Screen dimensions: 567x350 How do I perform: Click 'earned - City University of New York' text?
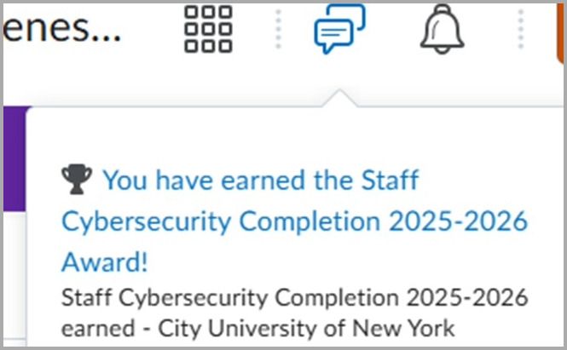257,328
